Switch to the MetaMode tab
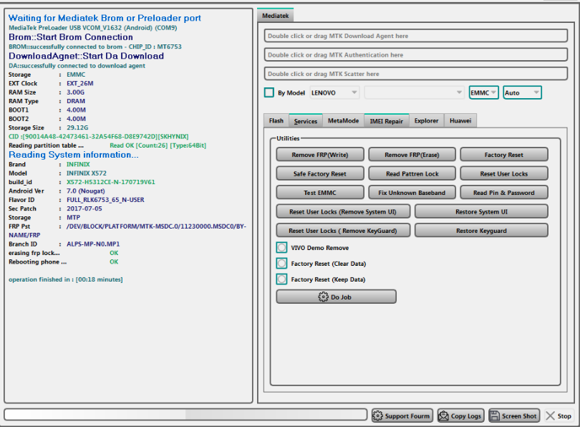Viewport: 580px width, 427px height. [x=343, y=120]
